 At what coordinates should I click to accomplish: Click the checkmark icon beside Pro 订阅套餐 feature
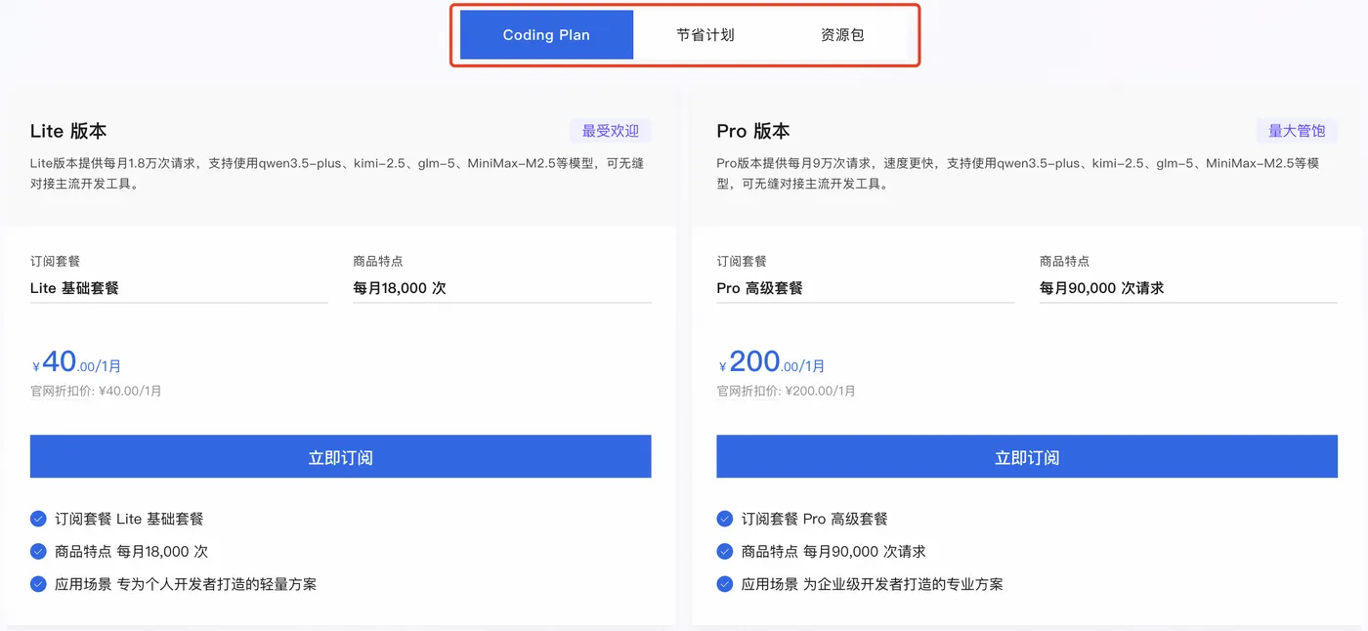[724, 519]
